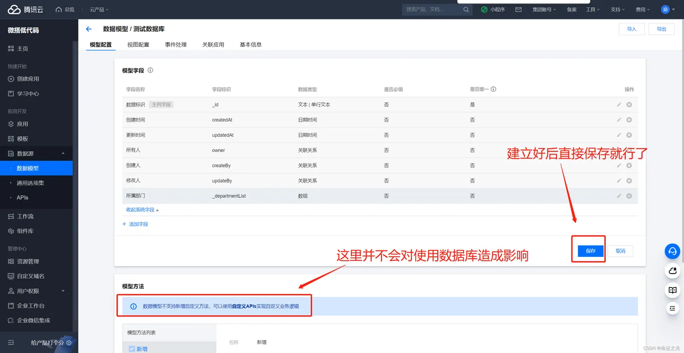The image size is (684, 353).
Task: Delete the _departmentList field row
Action: pos(629,196)
